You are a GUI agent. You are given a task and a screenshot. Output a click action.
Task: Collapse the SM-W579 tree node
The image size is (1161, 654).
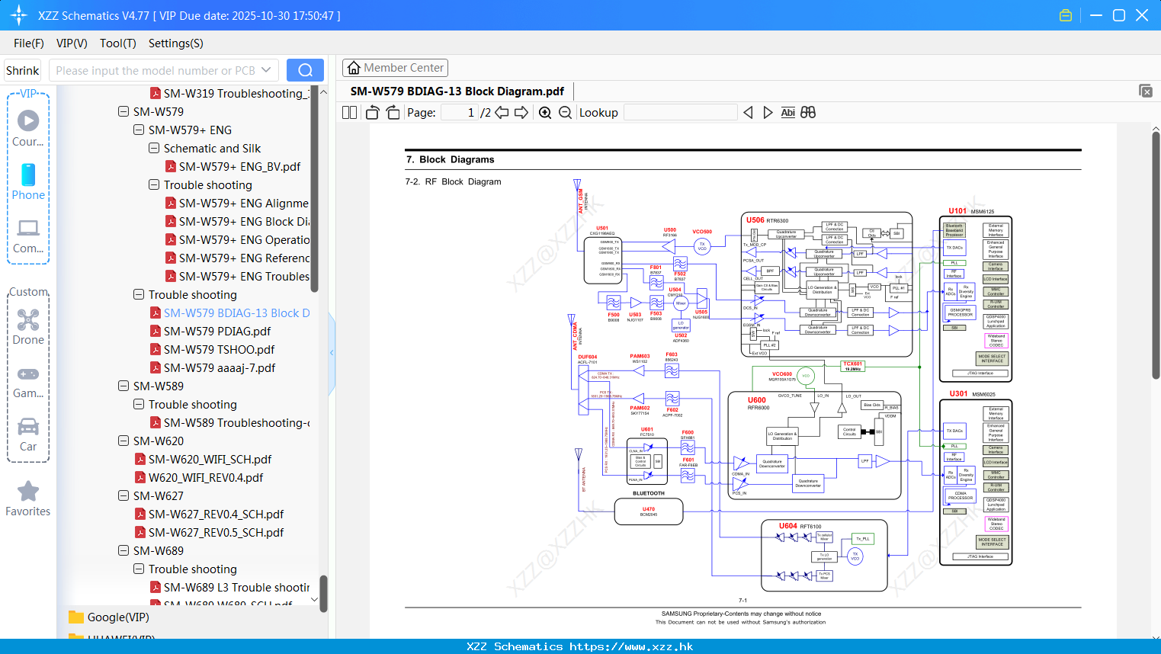pyautogui.click(x=123, y=111)
